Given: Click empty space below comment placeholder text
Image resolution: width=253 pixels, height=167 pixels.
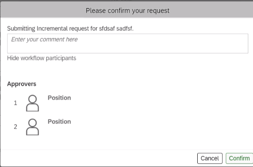Looking at the screenshot, I should (x=128, y=48).
